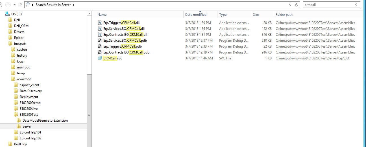Viewport: 366px width, 147px height.
Task: Click the Drivers folder icon
Action: pos(10,32)
